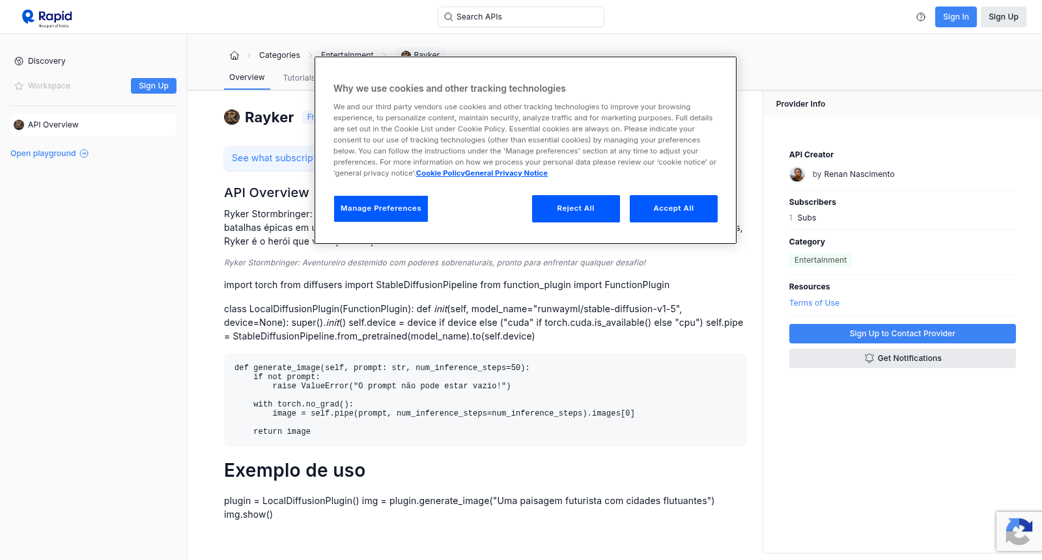Click the home breadcrumb icon
Viewport: 1042px width, 560px height.
point(234,55)
